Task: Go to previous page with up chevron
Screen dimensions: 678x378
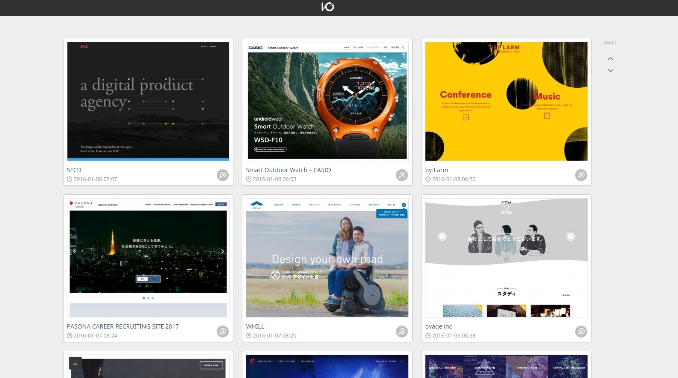Action: click(x=611, y=59)
